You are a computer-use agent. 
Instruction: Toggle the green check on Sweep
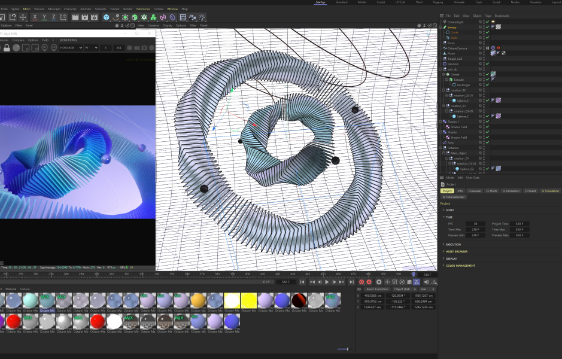[x=487, y=28]
